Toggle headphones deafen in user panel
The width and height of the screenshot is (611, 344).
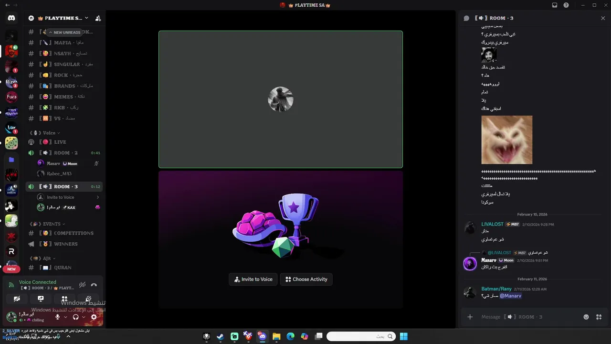[75, 317]
